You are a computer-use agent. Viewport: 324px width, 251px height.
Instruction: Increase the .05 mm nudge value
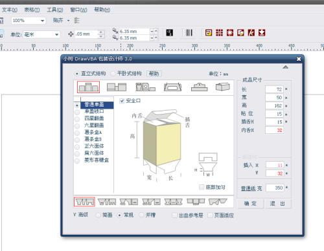coord(100,32)
